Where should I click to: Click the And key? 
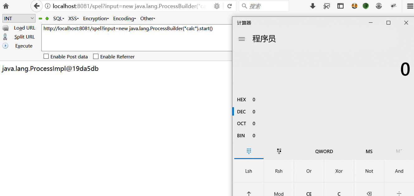pyautogui.click(x=399, y=171)
